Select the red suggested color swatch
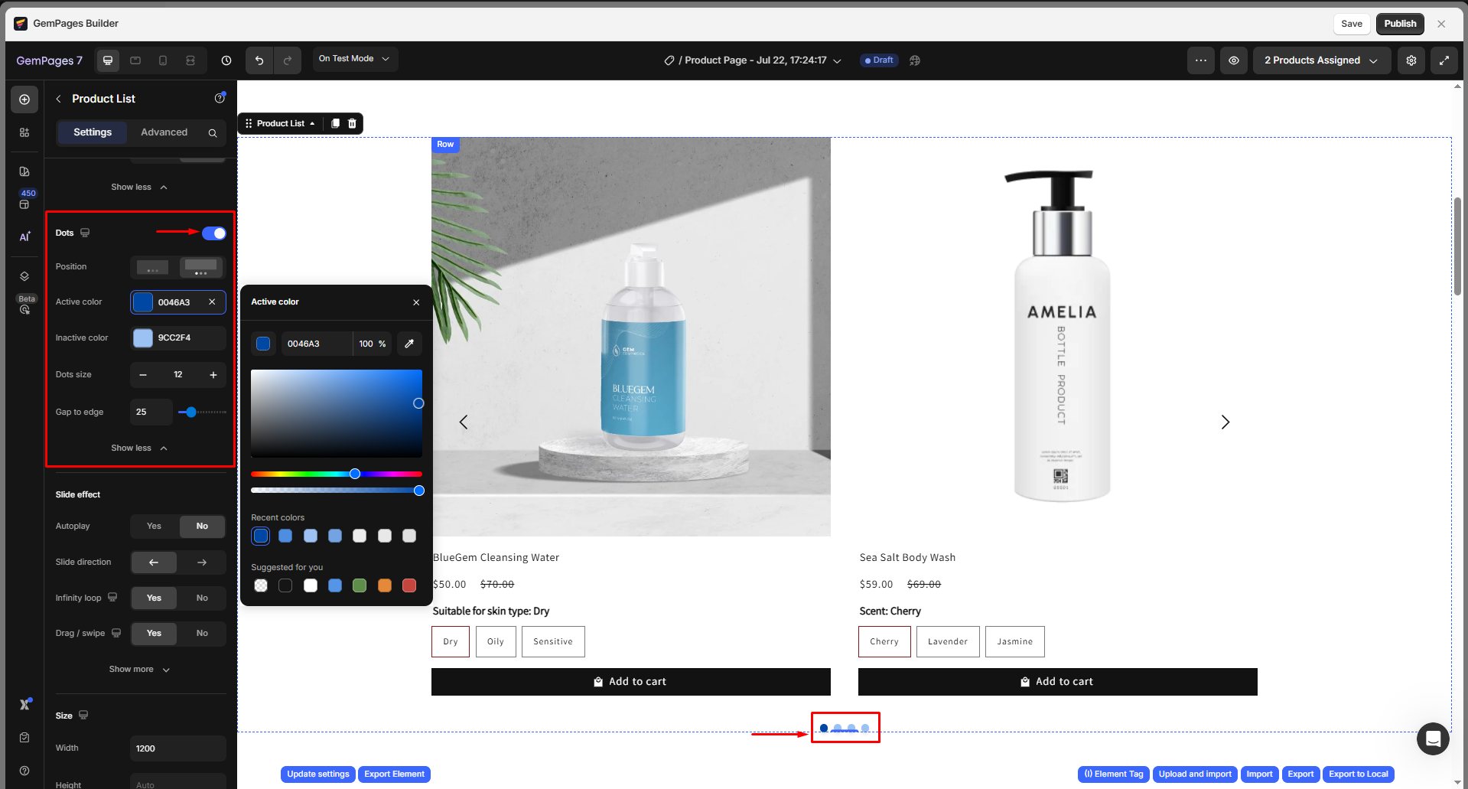This screenshot has width=1468, height=789. [409, 585]
